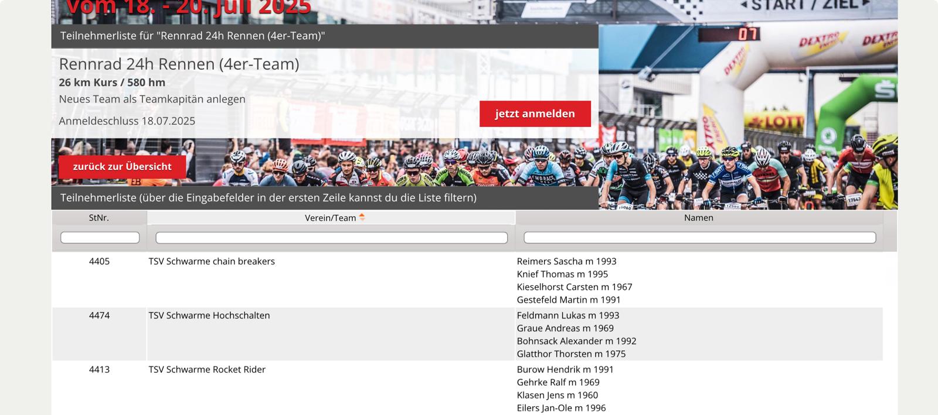Click name 'Feldmann Lukas m 1993'

coord(567,315)
